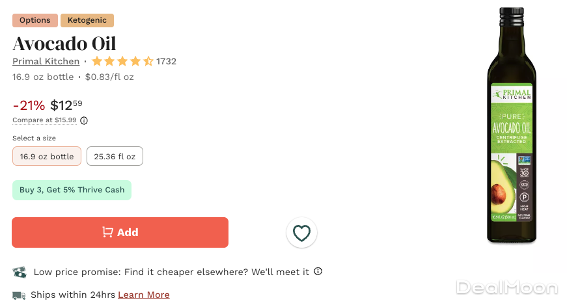Click the Avocado Oil product title
Screen dimensions: 567x303
coord(64,44)
